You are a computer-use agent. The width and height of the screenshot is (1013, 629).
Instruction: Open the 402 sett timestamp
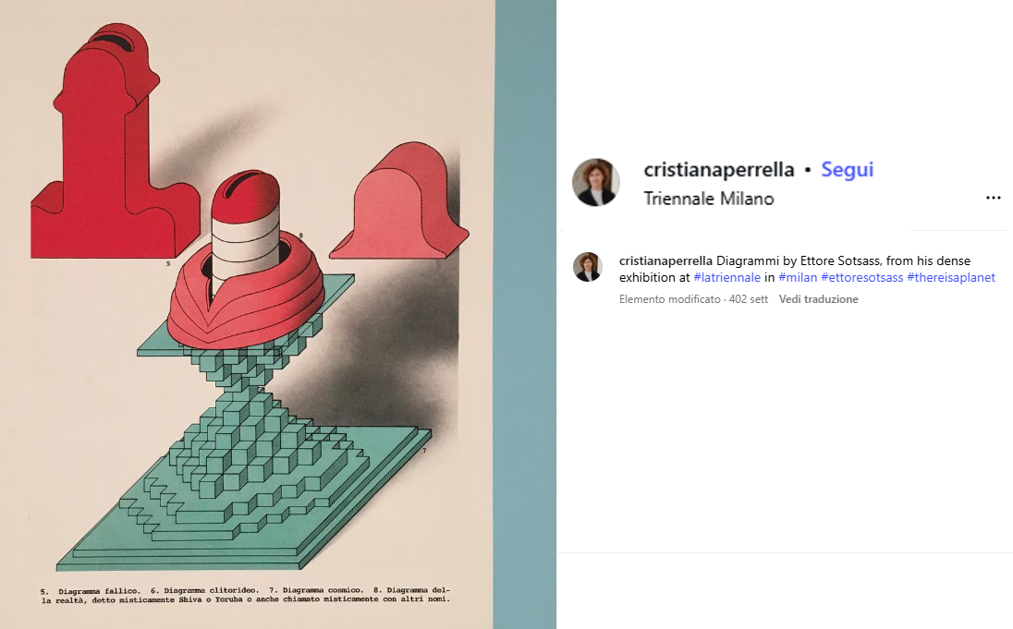(x=748, y=299)
